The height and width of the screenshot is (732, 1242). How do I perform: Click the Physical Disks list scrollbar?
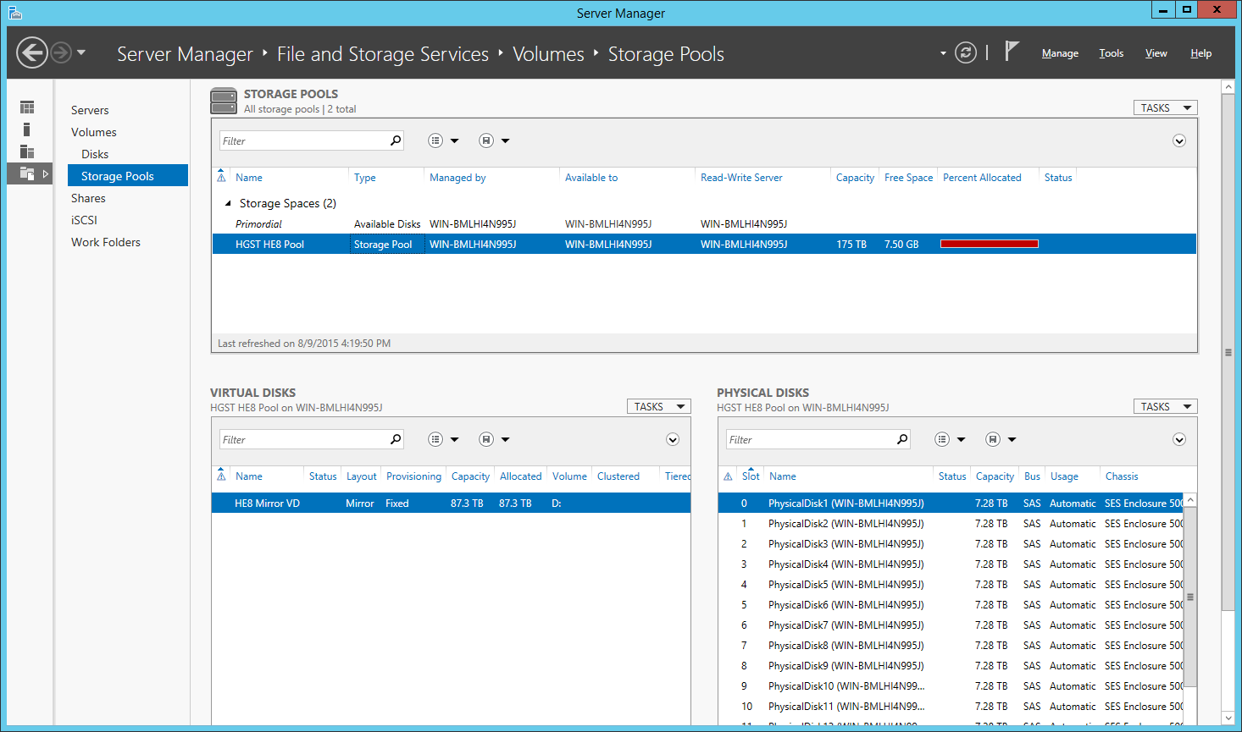tap(1190, 597)
